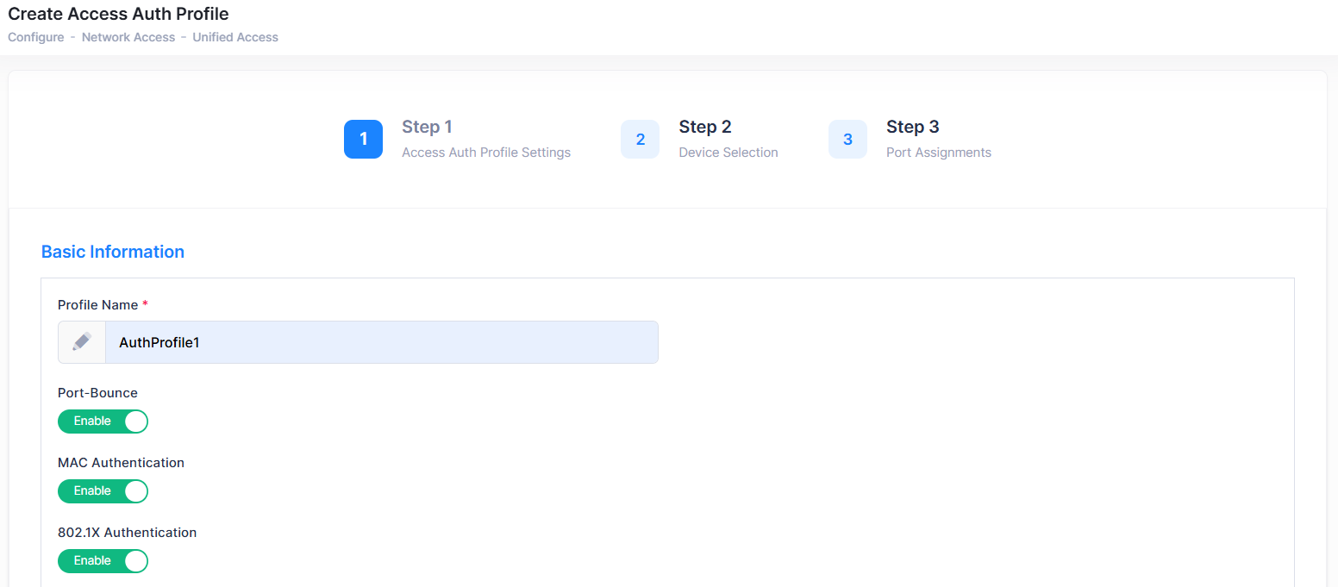
Task: Toggle 802.1X Authentication off
Action: [x=103, y=561]
